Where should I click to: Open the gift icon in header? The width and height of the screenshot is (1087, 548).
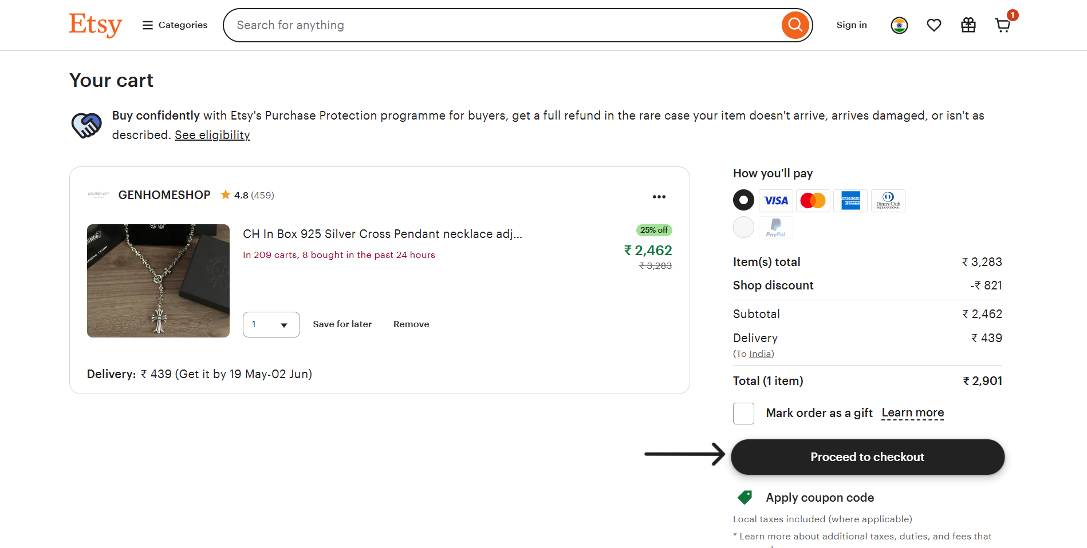[x=968, y=25]
